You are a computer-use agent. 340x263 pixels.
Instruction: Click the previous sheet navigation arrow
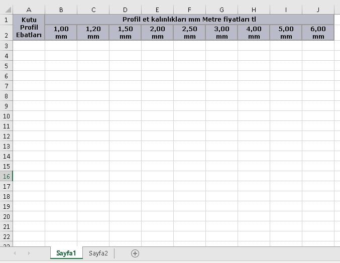(x=14, y=253)
